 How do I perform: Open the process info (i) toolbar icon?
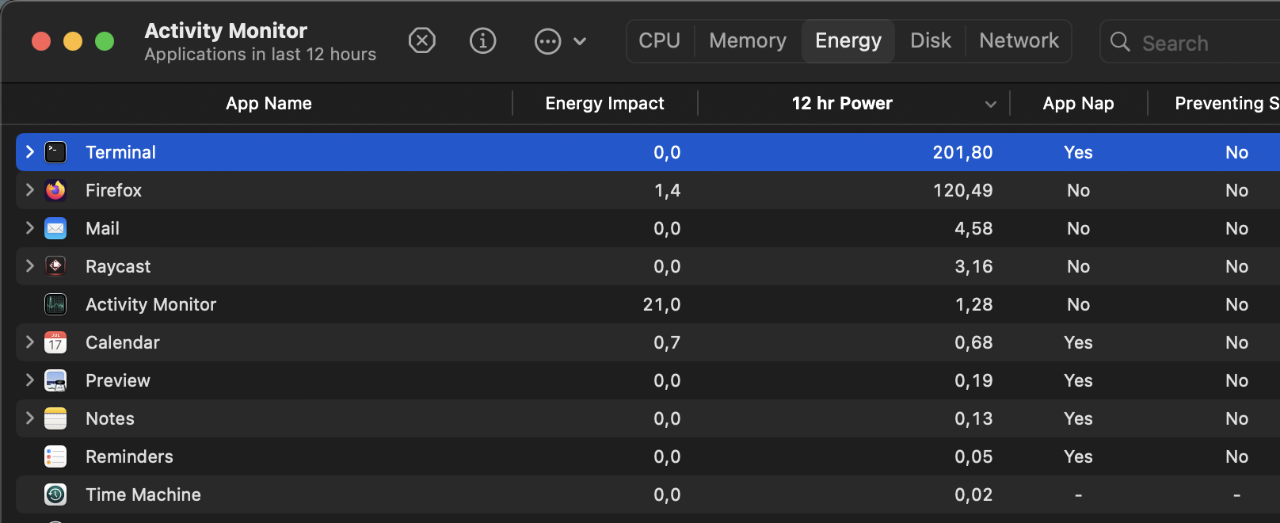pos(483,40)
